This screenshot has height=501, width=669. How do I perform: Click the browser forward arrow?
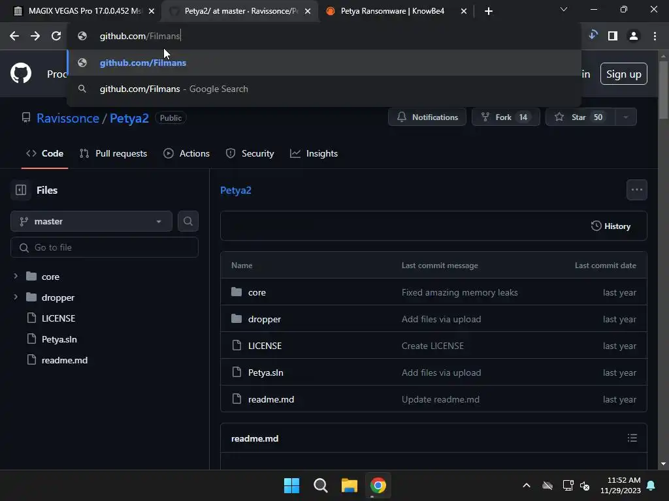(35, 36)
